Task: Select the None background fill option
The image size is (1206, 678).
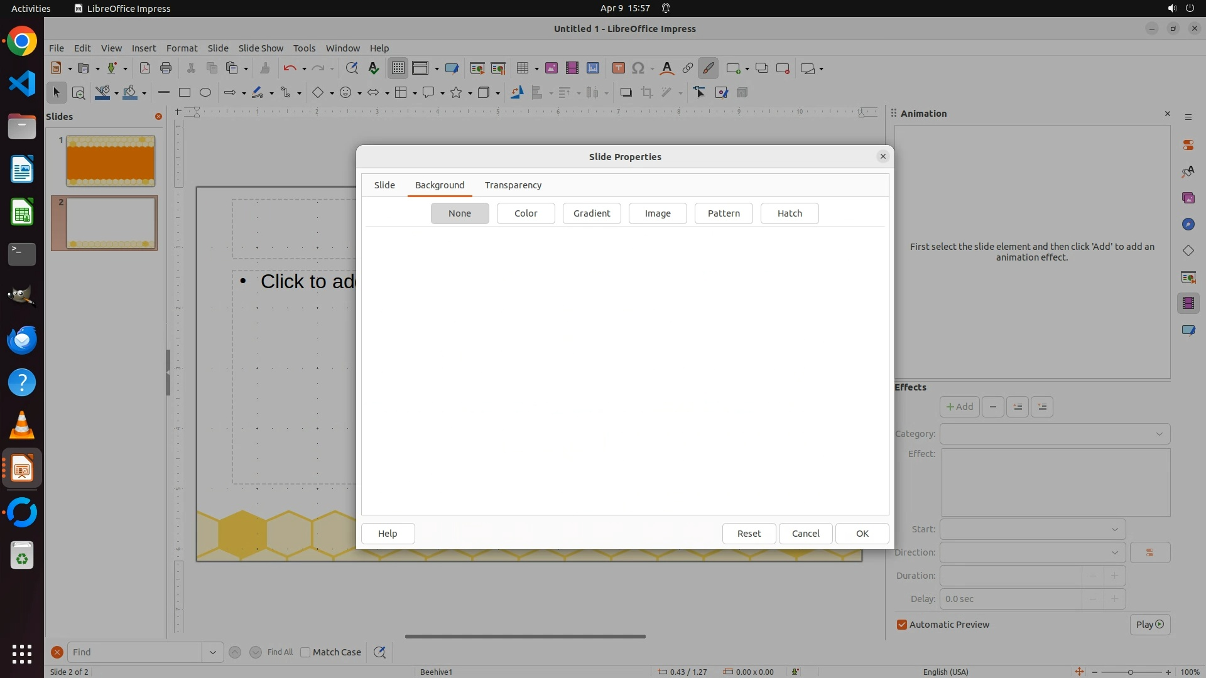Action: click(460, 213)
